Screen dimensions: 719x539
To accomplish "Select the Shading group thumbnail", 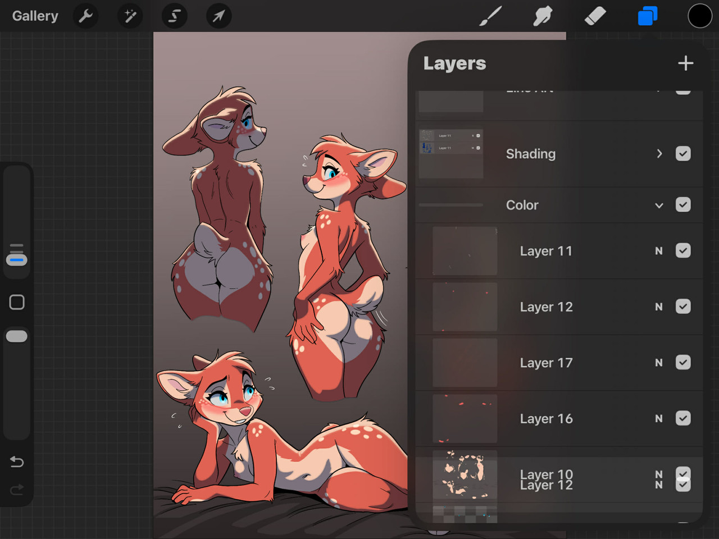I will click(x=451, y=154).
